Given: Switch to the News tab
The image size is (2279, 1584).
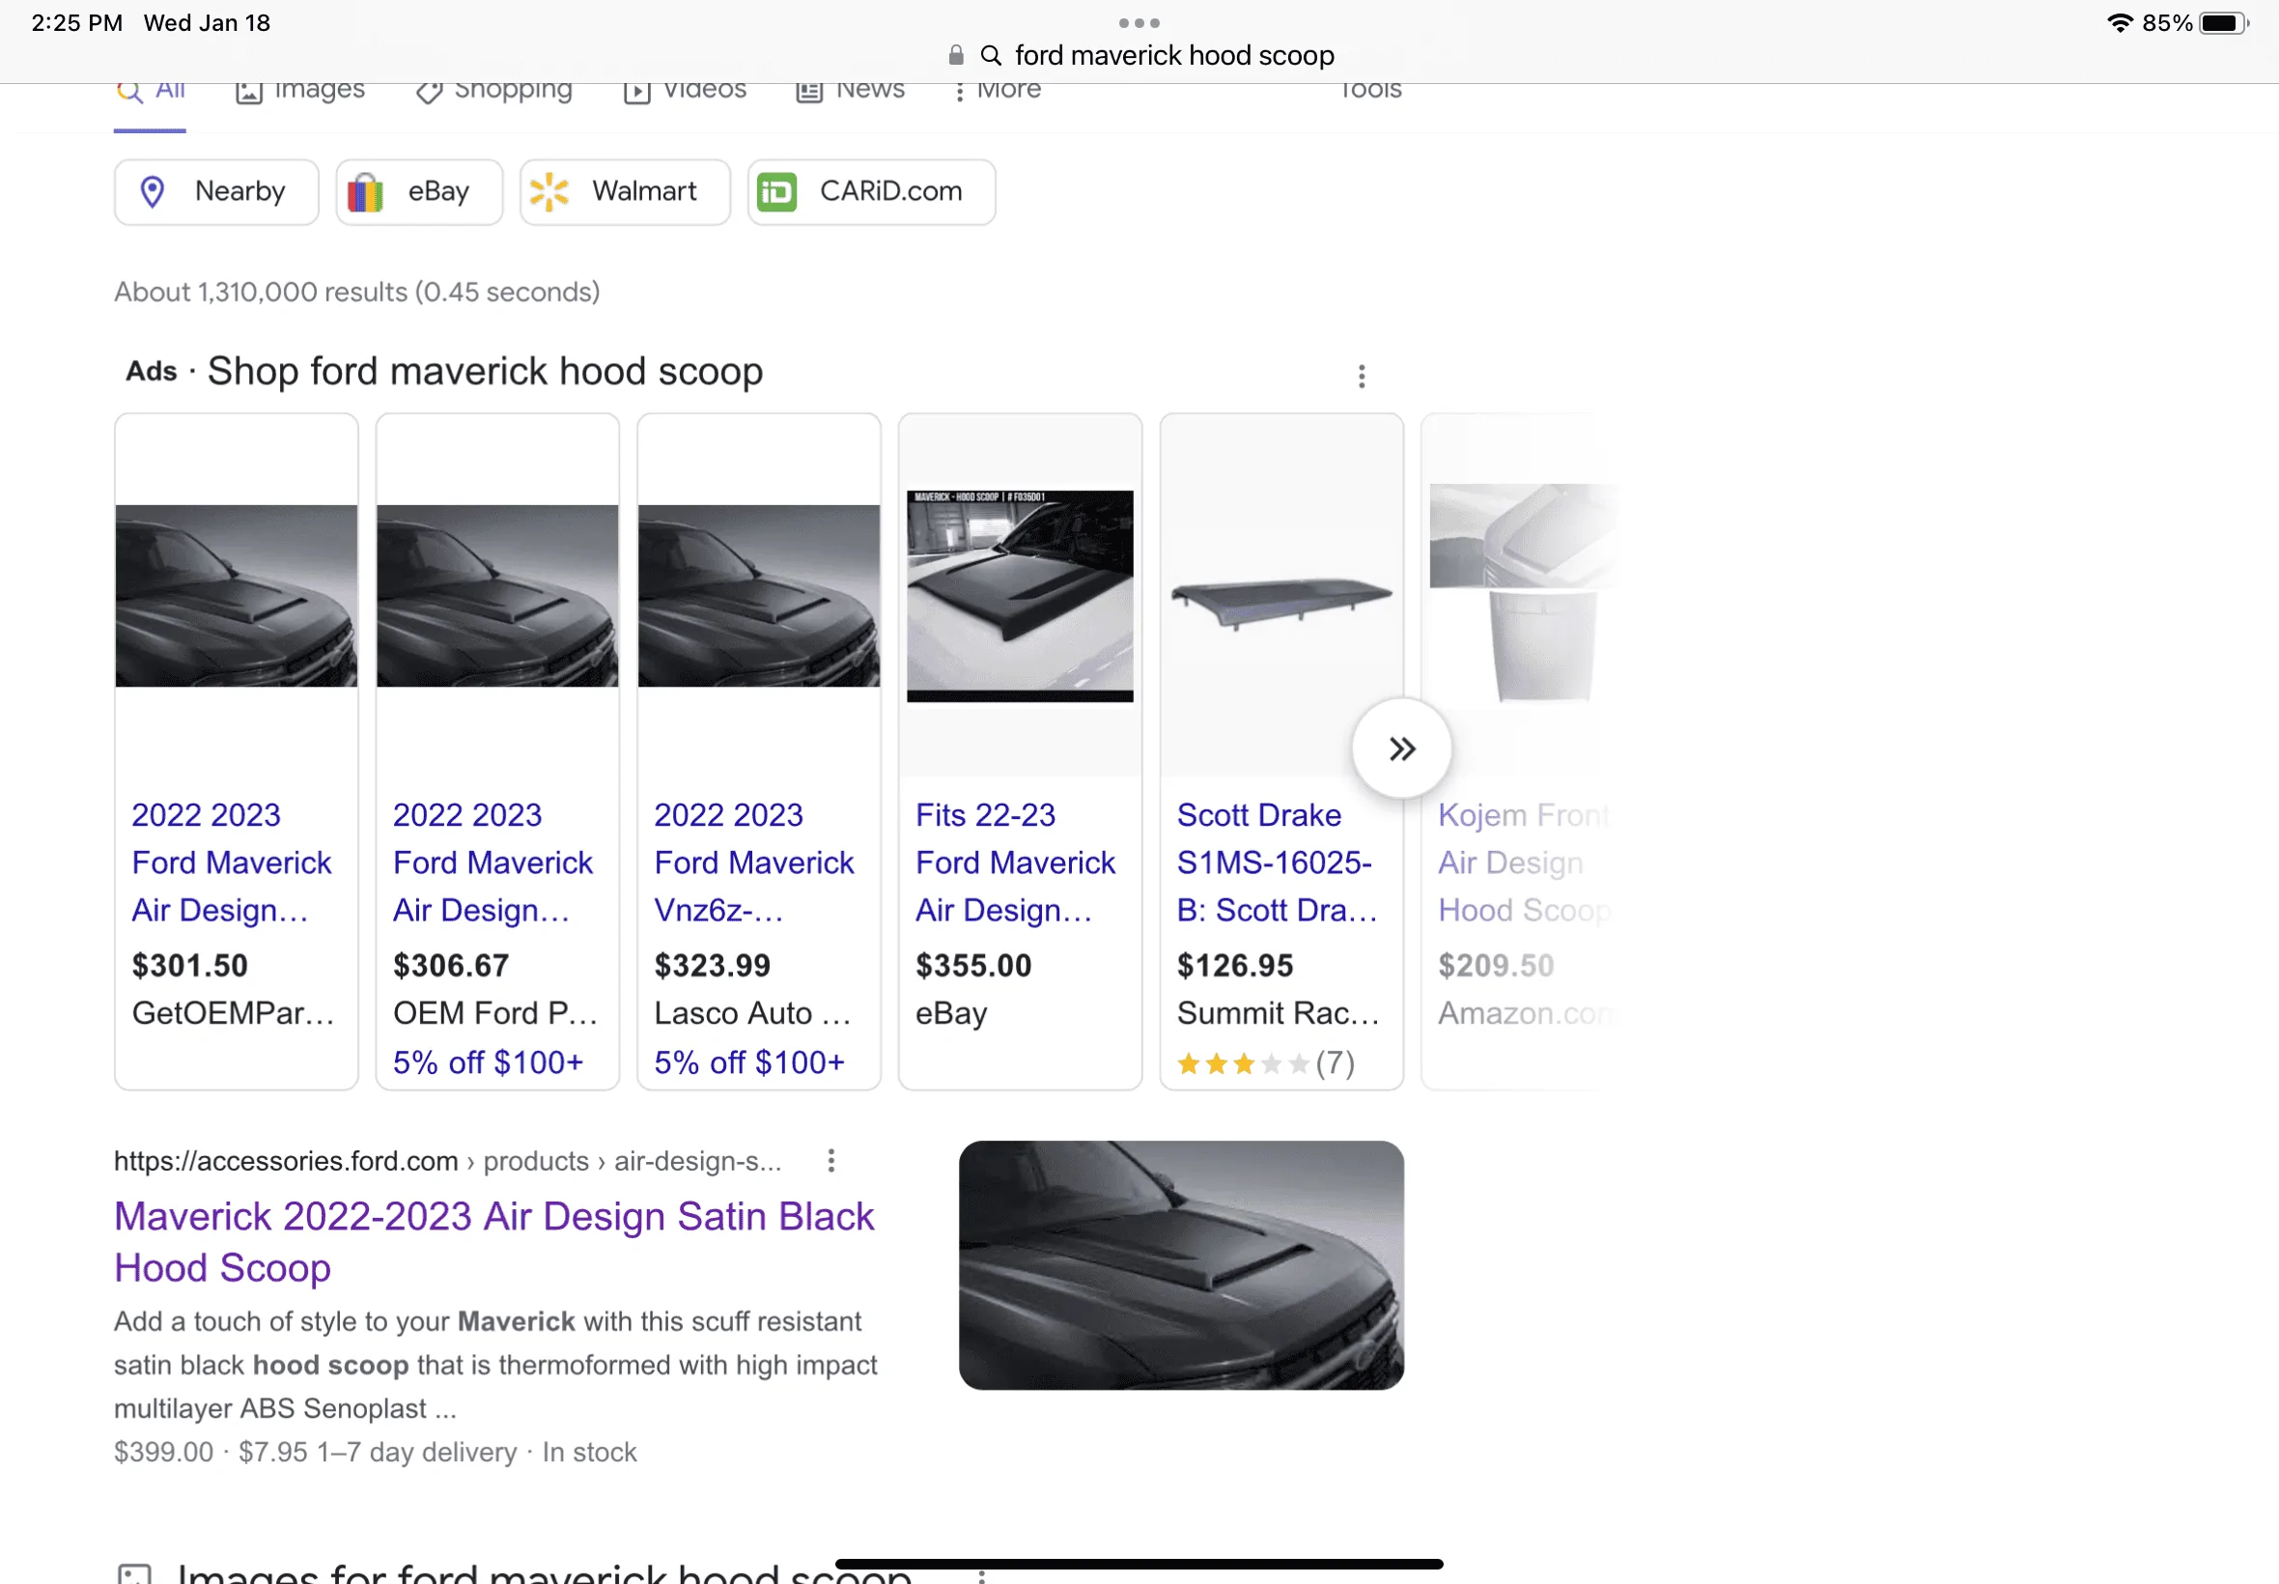Looking at the screenshot, I should point(851,91).
